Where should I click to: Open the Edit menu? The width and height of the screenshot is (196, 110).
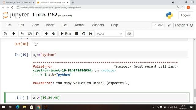tap(21, 25)
